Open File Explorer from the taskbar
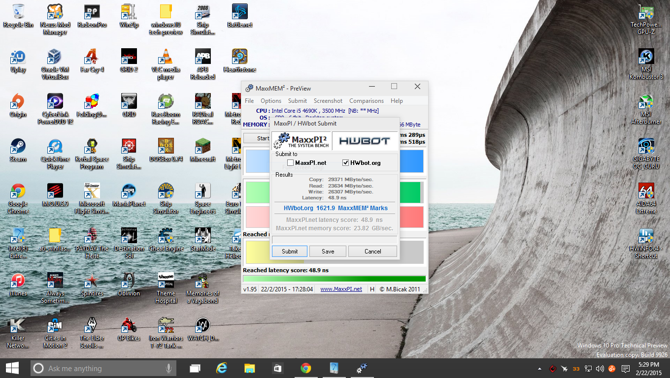Viewport: 670px width, 378px height. coord(250,368)
